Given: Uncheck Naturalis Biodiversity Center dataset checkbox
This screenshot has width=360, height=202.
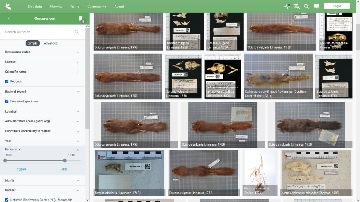Looking at the screenshot, I should click(7, 200).
